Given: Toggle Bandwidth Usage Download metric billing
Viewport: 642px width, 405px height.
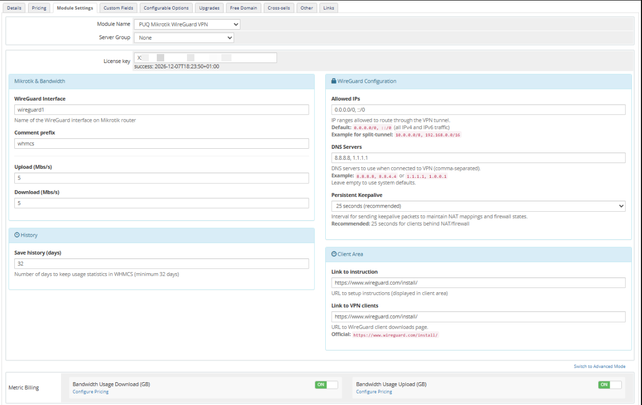Looking at the screenshot, I should [326, 385].
